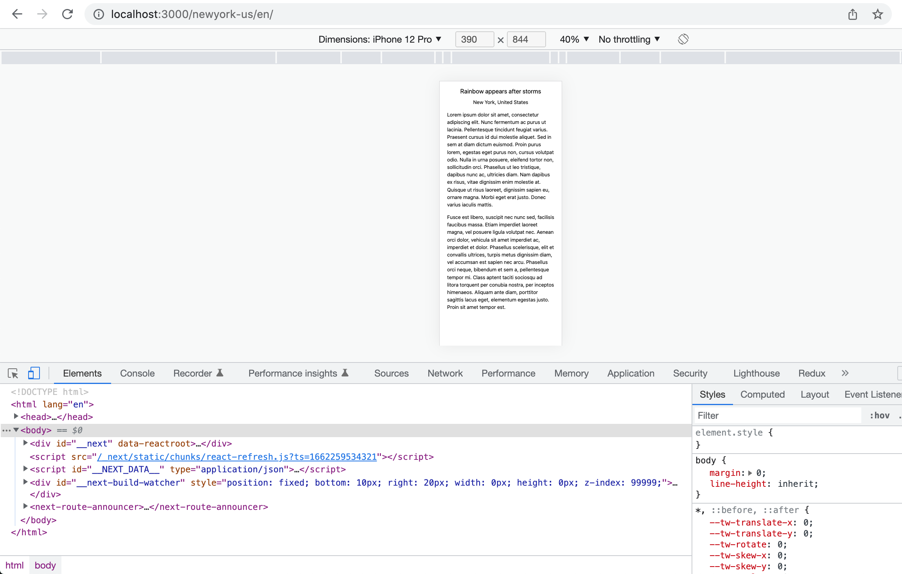Click the element.style rule block

point(797,439)
